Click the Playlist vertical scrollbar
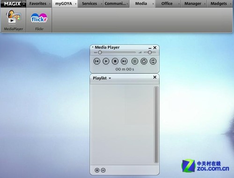Screen dimensions: 234x178 [x=156, y=125]
